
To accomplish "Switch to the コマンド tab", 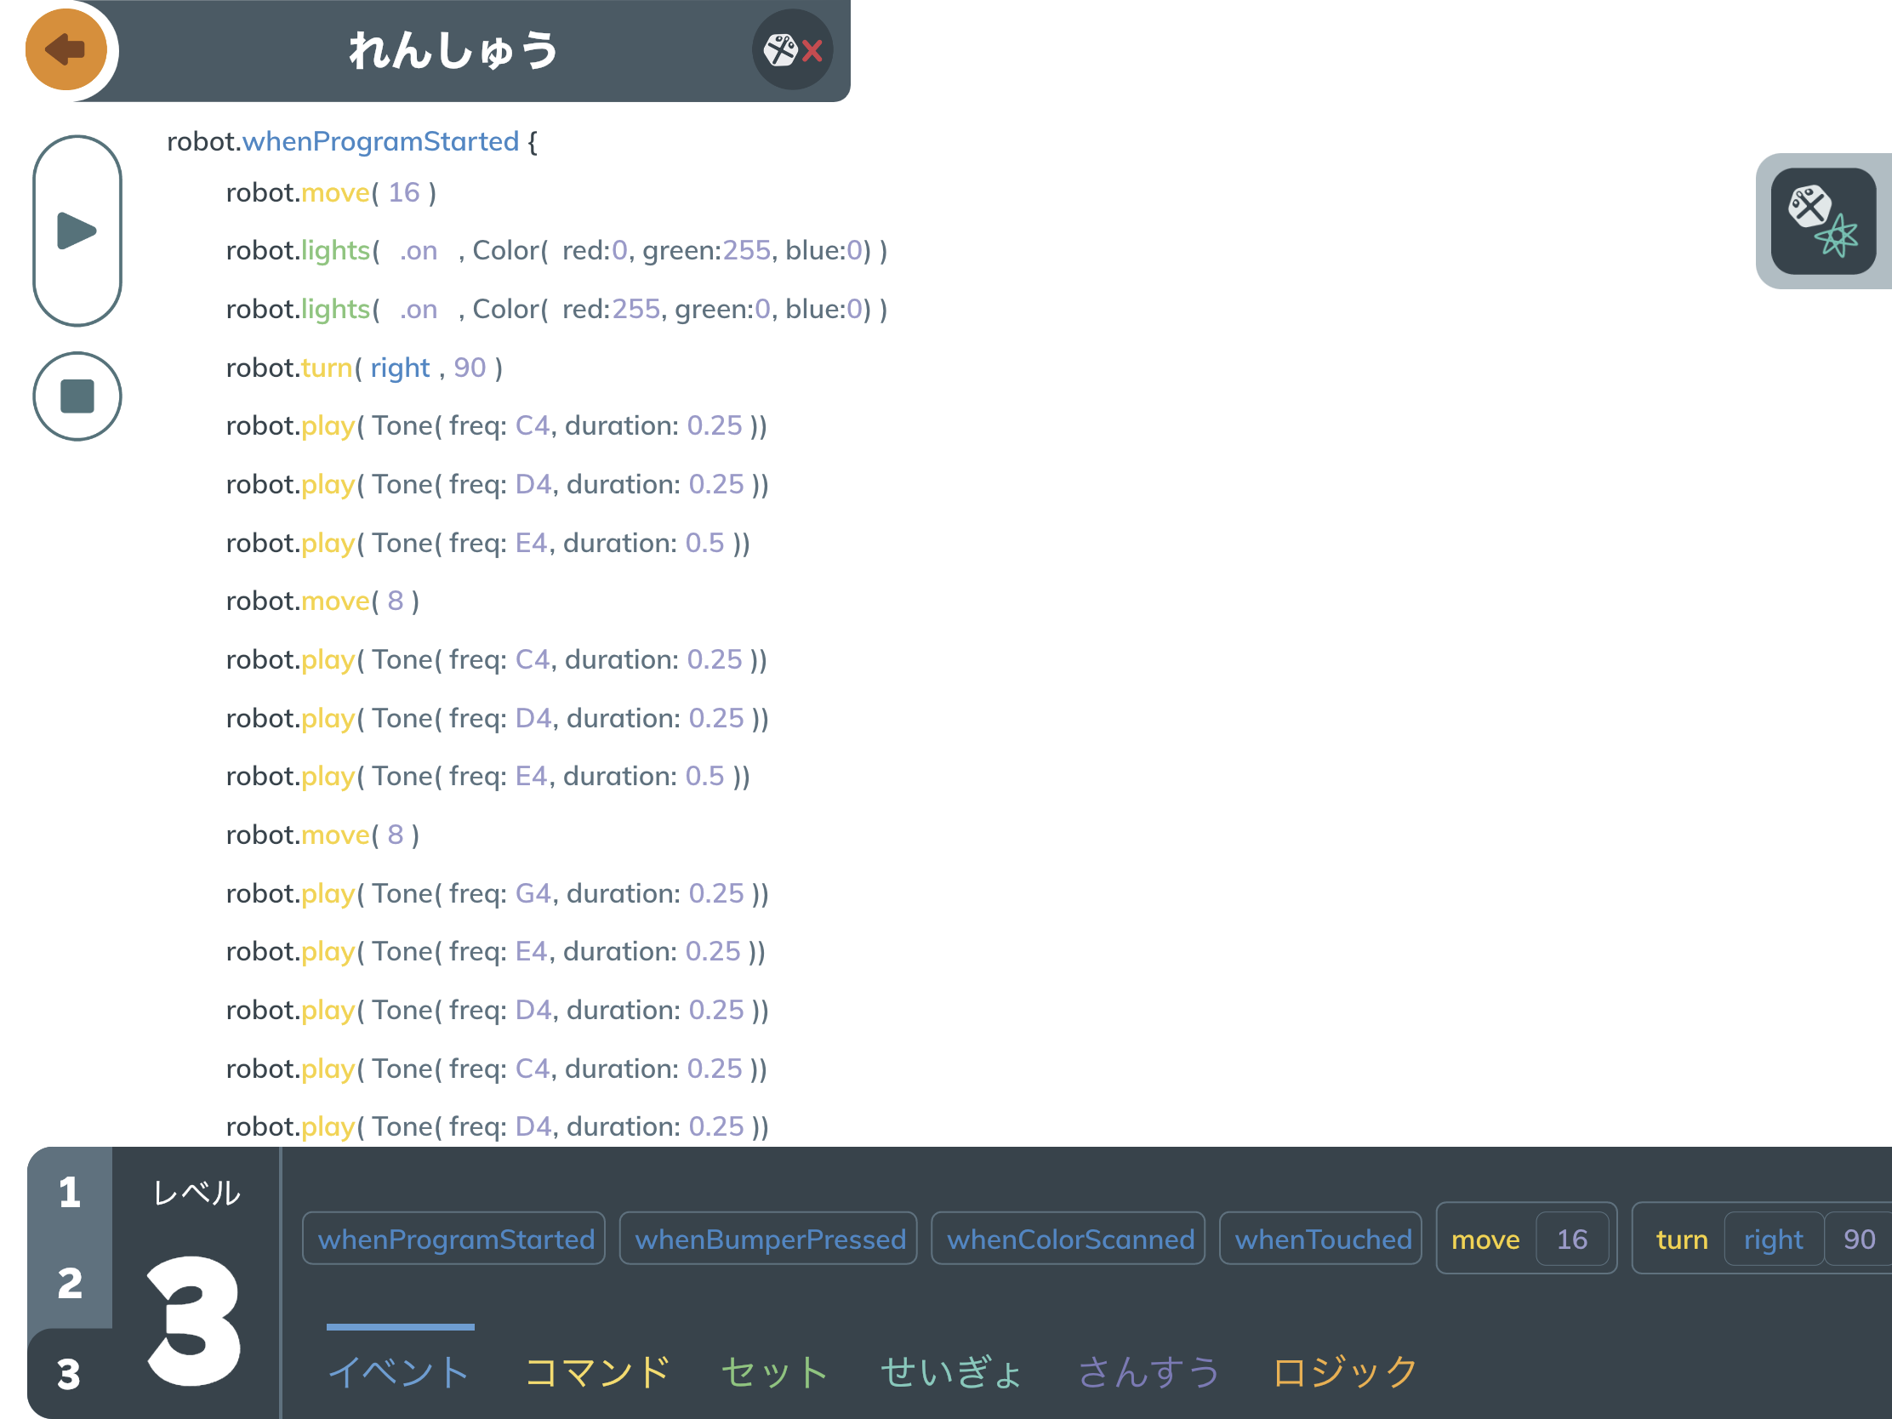I will [597, 1371].
